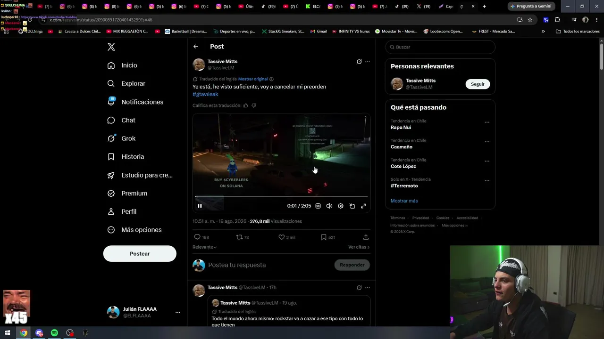Open the video in picture-in-picture mode
Viewport: 604px width, 339px height.
(352, 206)
